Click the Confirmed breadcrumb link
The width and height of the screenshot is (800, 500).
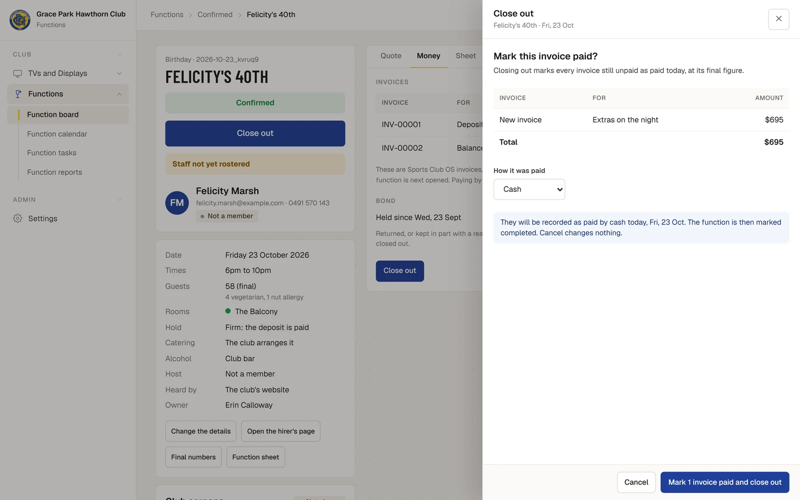tap(215, 14)
